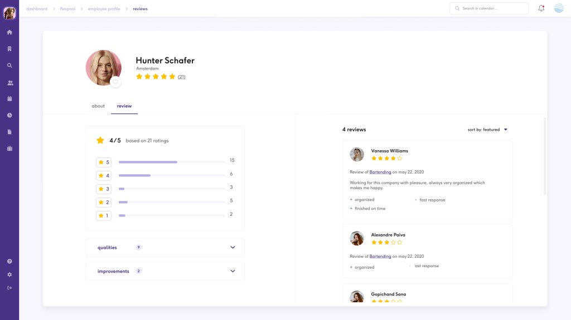Click the briefcase icon in sidebar
The height and width of the screenshot is (320, 571).
(9, 149)
